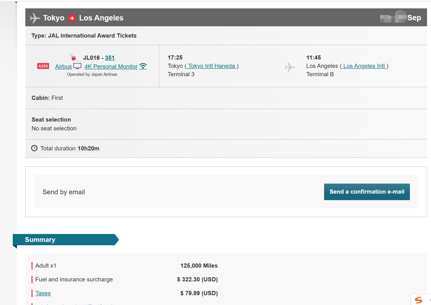The width and height of the screenshot is (431, 305).
Task: Click the personal monitor screen icon
Action: pyautogui.click(x=77, y=66)
